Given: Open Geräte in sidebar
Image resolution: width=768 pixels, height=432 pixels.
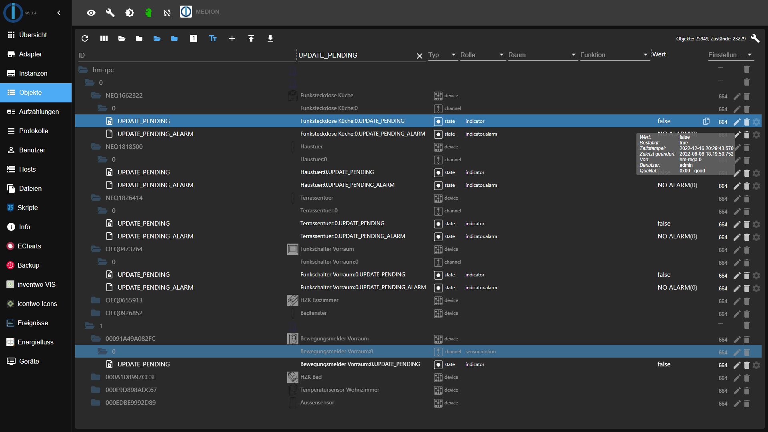Looking at the screenshot, I should point(36,361).
